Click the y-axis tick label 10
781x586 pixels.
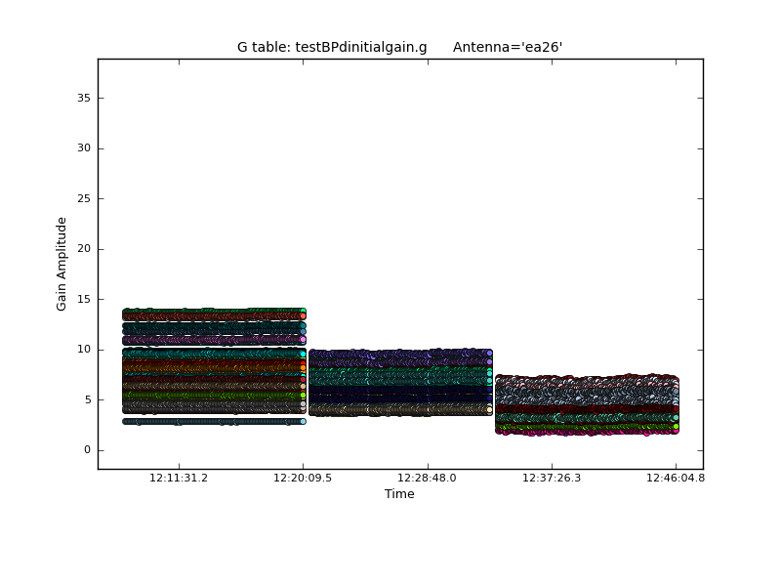(x=83, y=350)
